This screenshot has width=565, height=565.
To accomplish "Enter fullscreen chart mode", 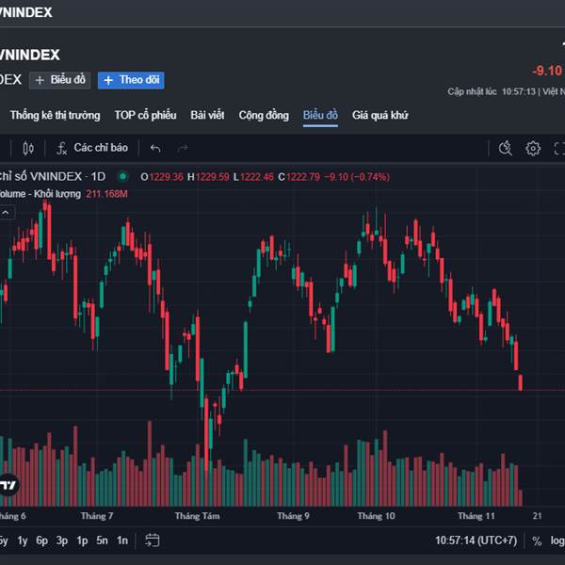I will point(559,148).
